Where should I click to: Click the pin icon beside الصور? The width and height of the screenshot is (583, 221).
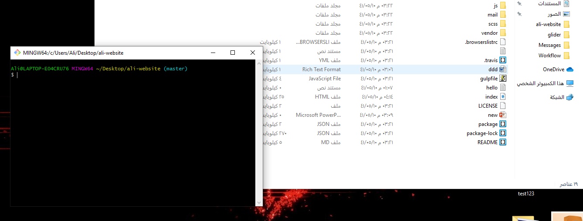[x=519, y=14]
